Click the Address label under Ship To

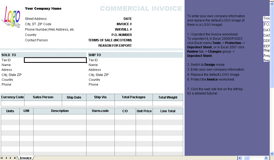click(95, 70)
